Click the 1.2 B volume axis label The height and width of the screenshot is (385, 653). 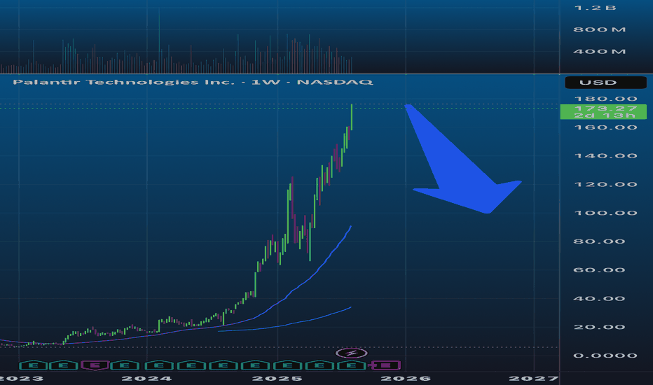[x=595, y=8]
